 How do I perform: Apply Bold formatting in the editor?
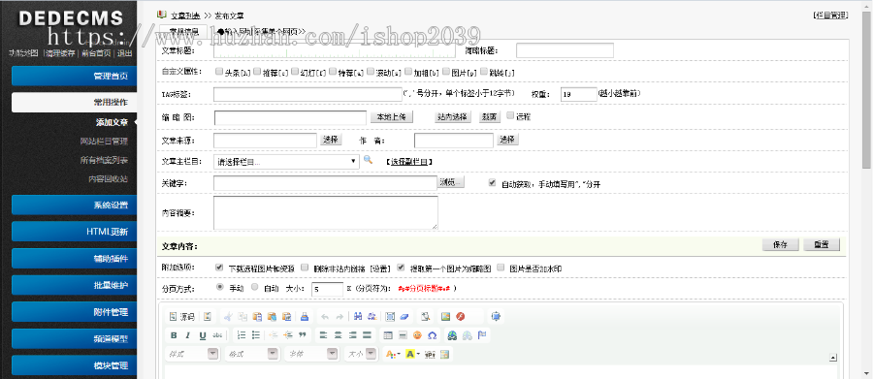coord(174,335)
